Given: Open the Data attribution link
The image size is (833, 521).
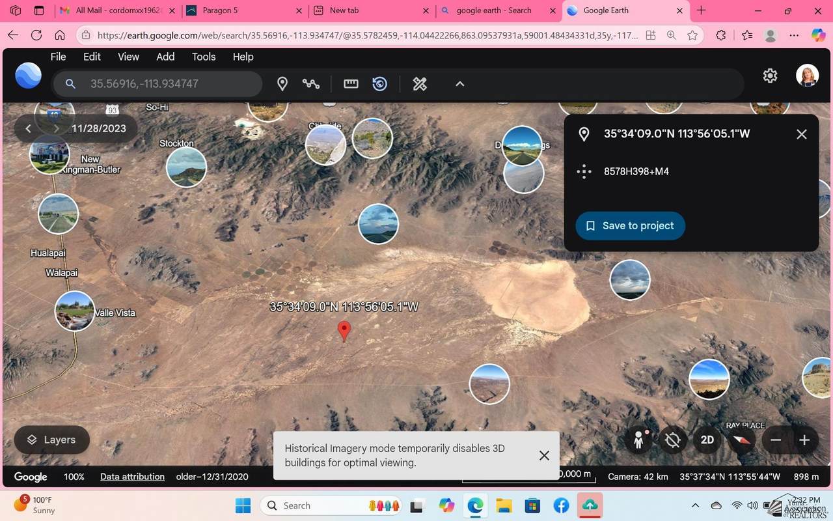Looking at the screenshot, I should click(x=132, y=477).
